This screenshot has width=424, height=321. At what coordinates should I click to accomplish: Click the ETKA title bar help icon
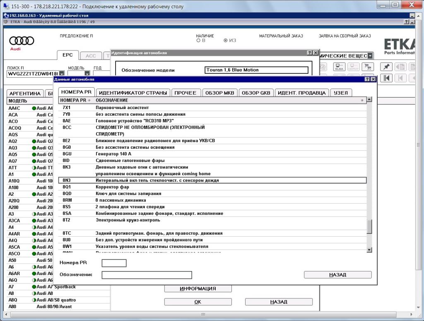click(407, 22)
